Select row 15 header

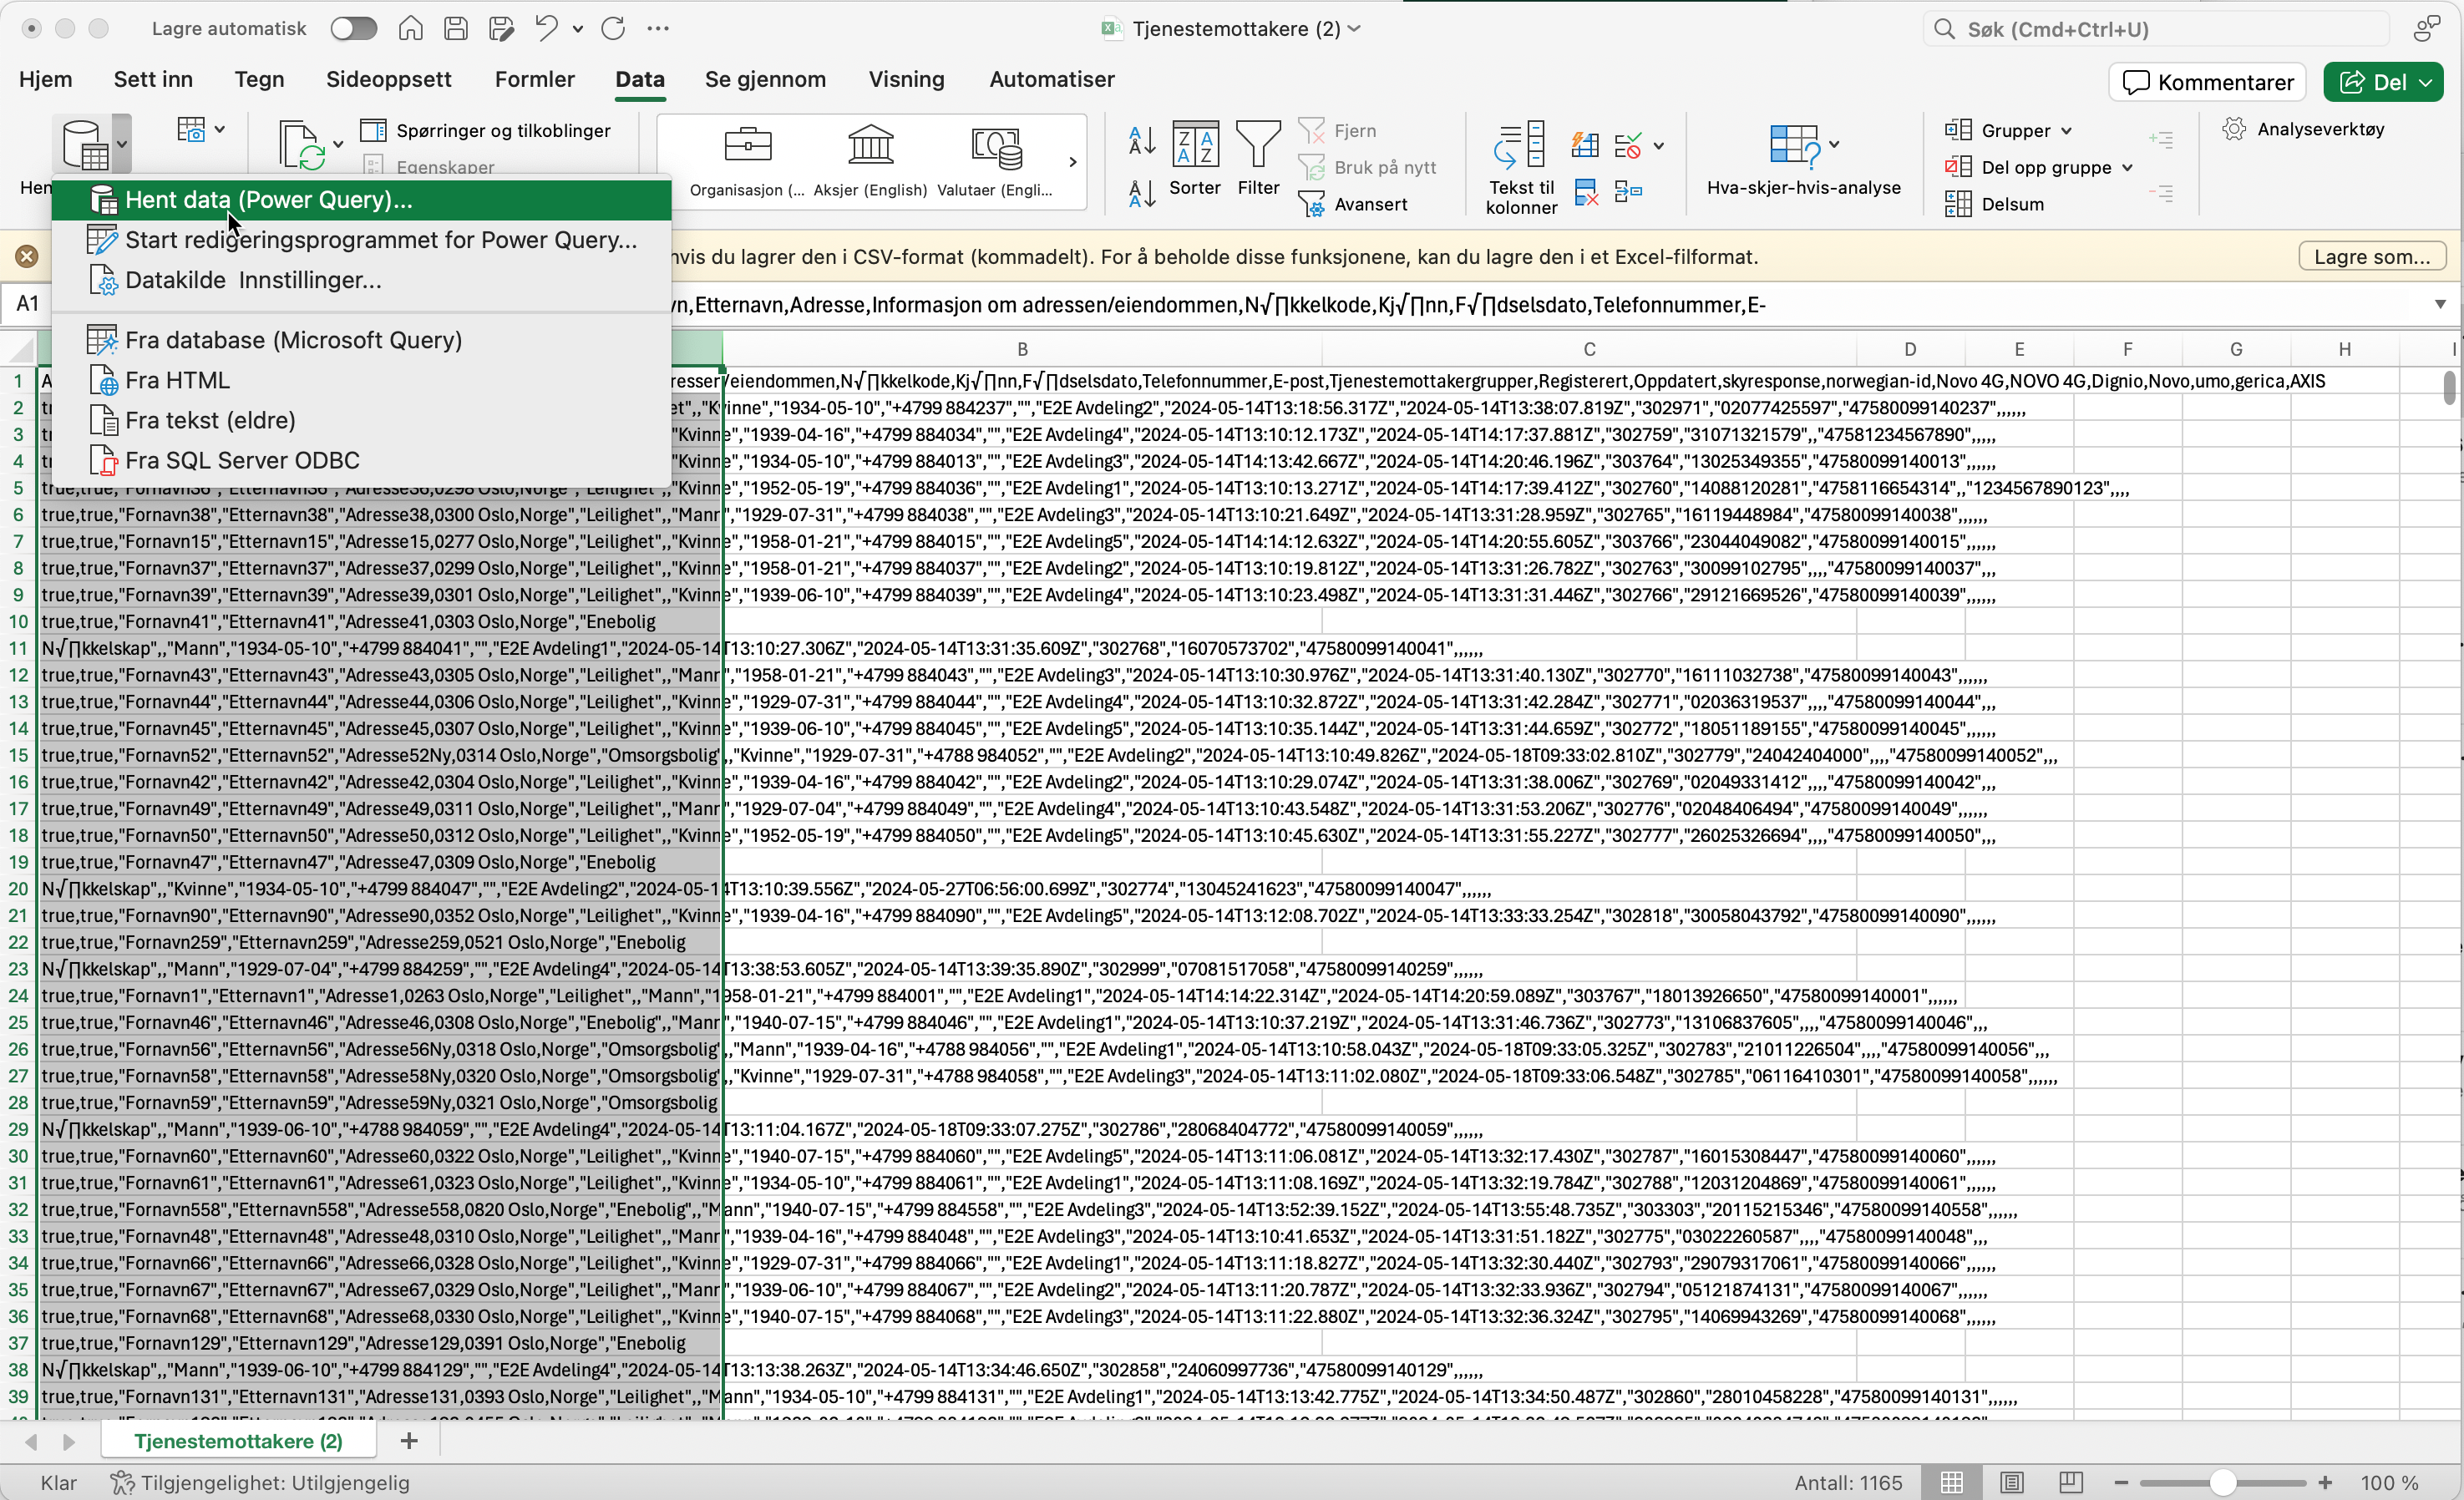[x=18, y=755]
